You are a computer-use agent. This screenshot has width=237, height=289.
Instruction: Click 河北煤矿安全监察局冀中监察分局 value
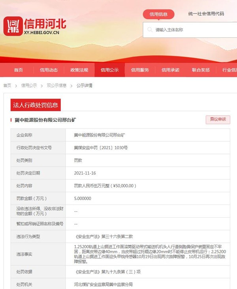[103, 284]
